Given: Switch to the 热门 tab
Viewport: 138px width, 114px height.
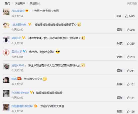Looking at the screenshot, I should (8, 4).
